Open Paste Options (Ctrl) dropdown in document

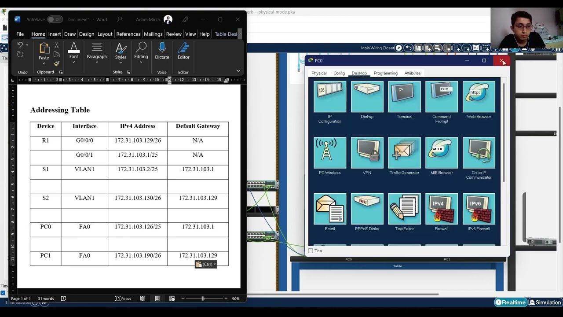coord(206,264)
